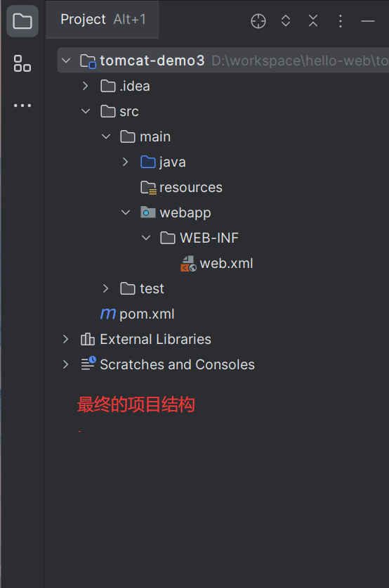
Task: Show more tool windows via ellipsis
Action: pyautogui.click(x=22, y=106)
